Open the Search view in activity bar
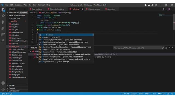 (3, 16)
